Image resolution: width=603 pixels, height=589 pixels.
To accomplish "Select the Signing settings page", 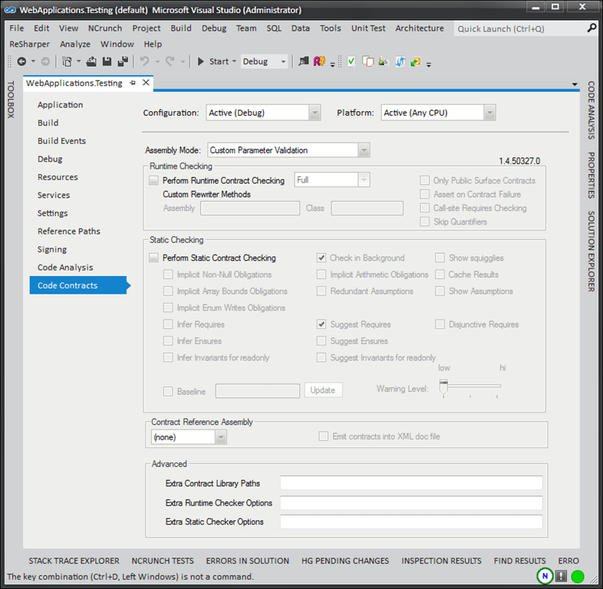I will (x=52, y=249).
